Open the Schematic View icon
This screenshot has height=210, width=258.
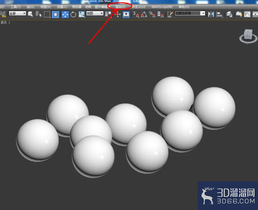255,14
